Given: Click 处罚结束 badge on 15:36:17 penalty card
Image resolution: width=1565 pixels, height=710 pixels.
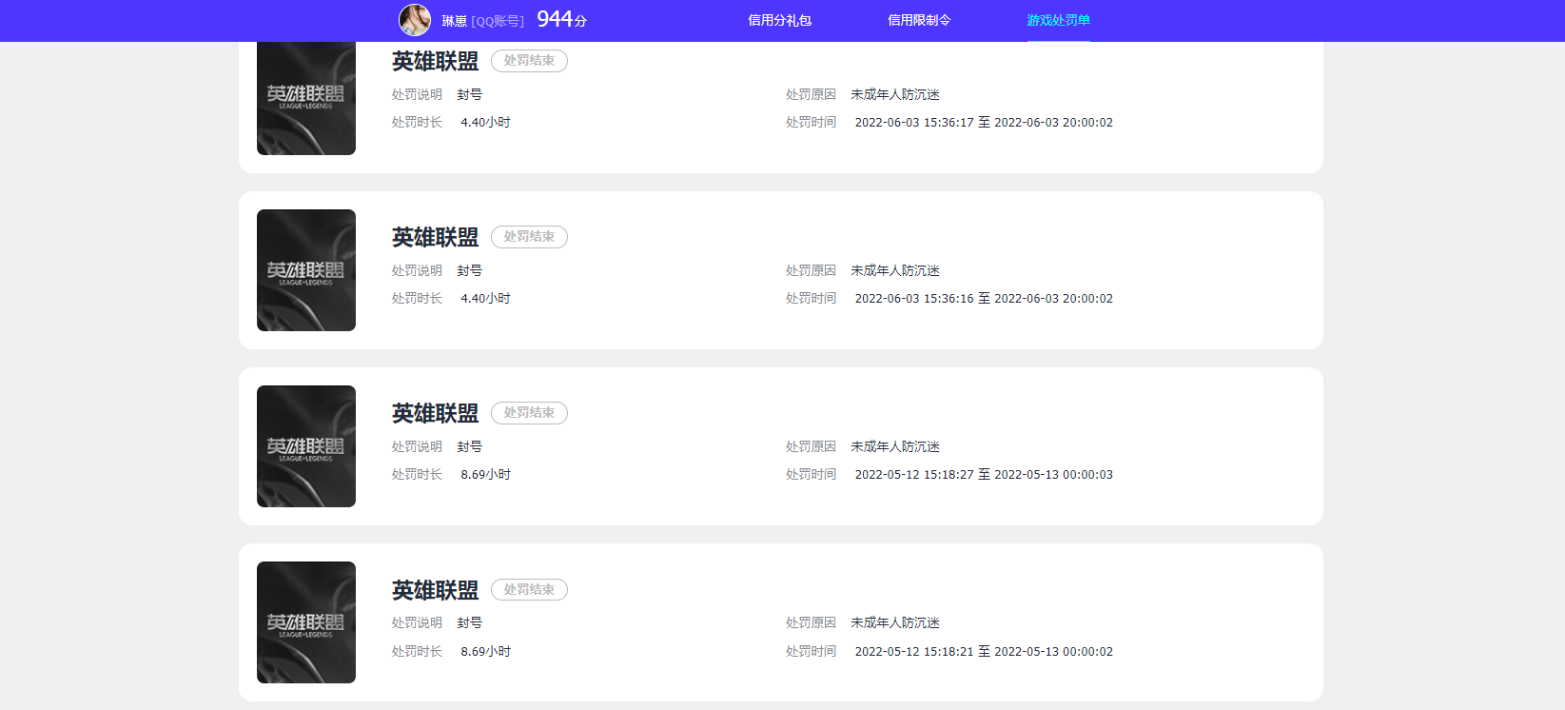Looking at the screenshot, I should click(x=529, y=61).
